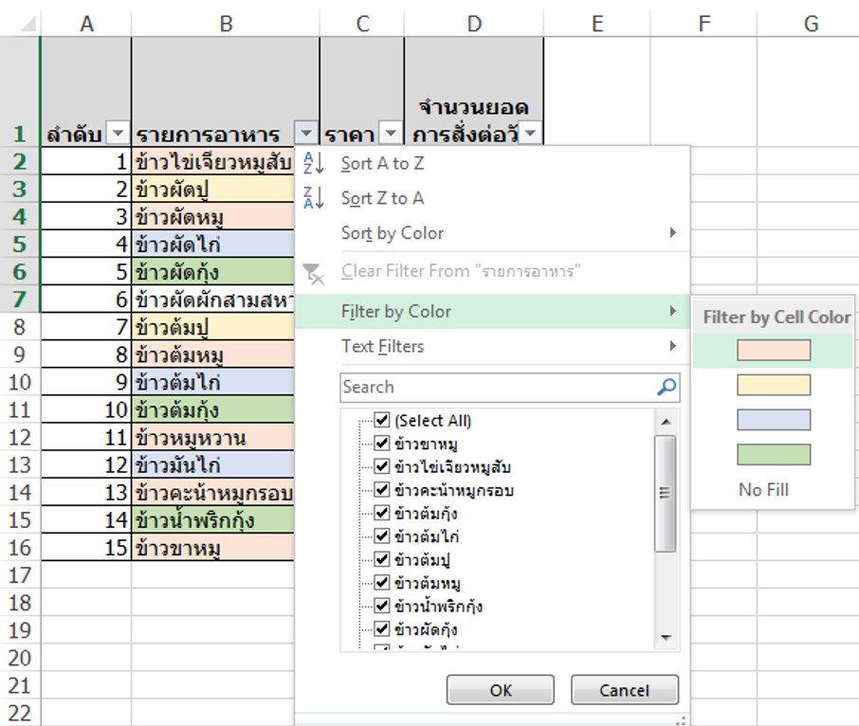This screenshot has width=859, height=726.
Task: Click the Cancel button
Action: pos(624,689)
